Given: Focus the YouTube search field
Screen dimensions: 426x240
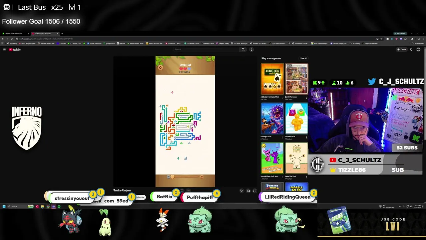Looking at the screenshot, I should coord(206,49).
